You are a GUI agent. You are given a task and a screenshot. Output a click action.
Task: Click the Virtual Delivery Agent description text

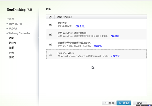(x=83, y=56)
